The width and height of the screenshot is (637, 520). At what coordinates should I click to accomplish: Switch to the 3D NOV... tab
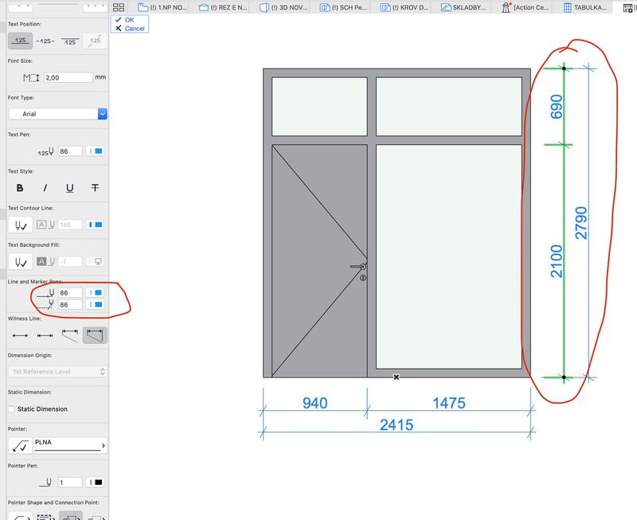pos(284,7)
